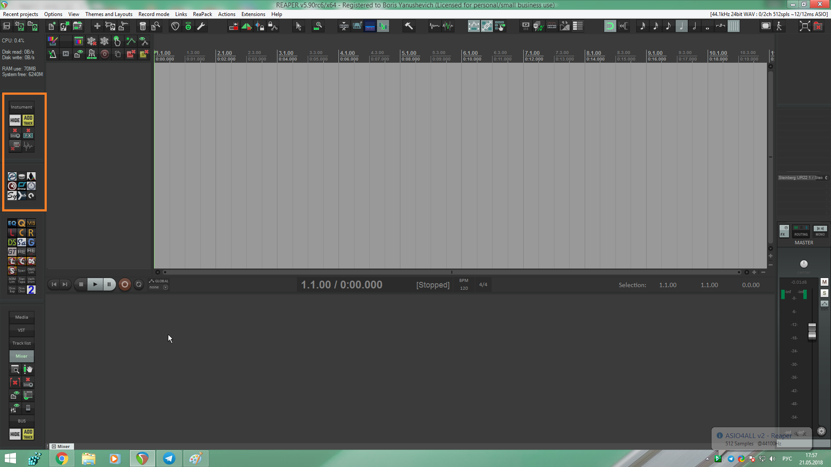Select the wrench settings icon
Image resolution: width=831 pixels, height=467 pixels.
click(201, 26)
